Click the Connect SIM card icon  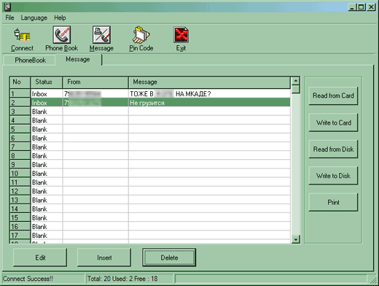[22, 36]
